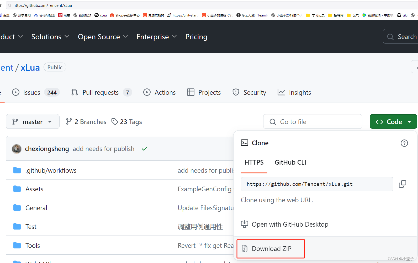Open 'add needs for publish' commit message
The image size is (418, 263).
pos(103,149)
